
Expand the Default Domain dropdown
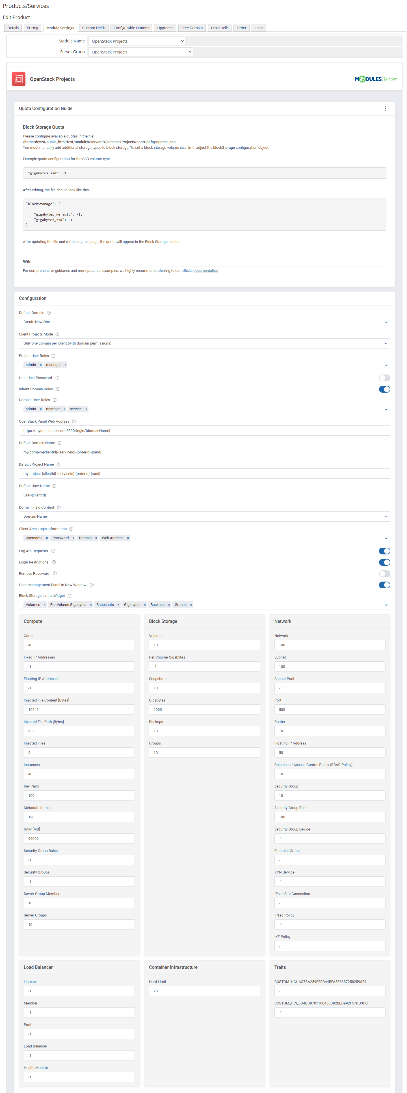coord(204,322)
